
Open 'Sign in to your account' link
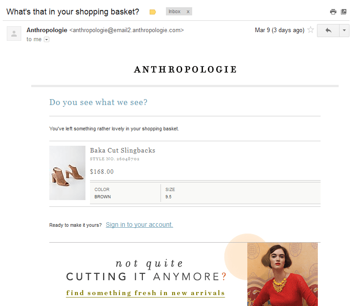139,225
